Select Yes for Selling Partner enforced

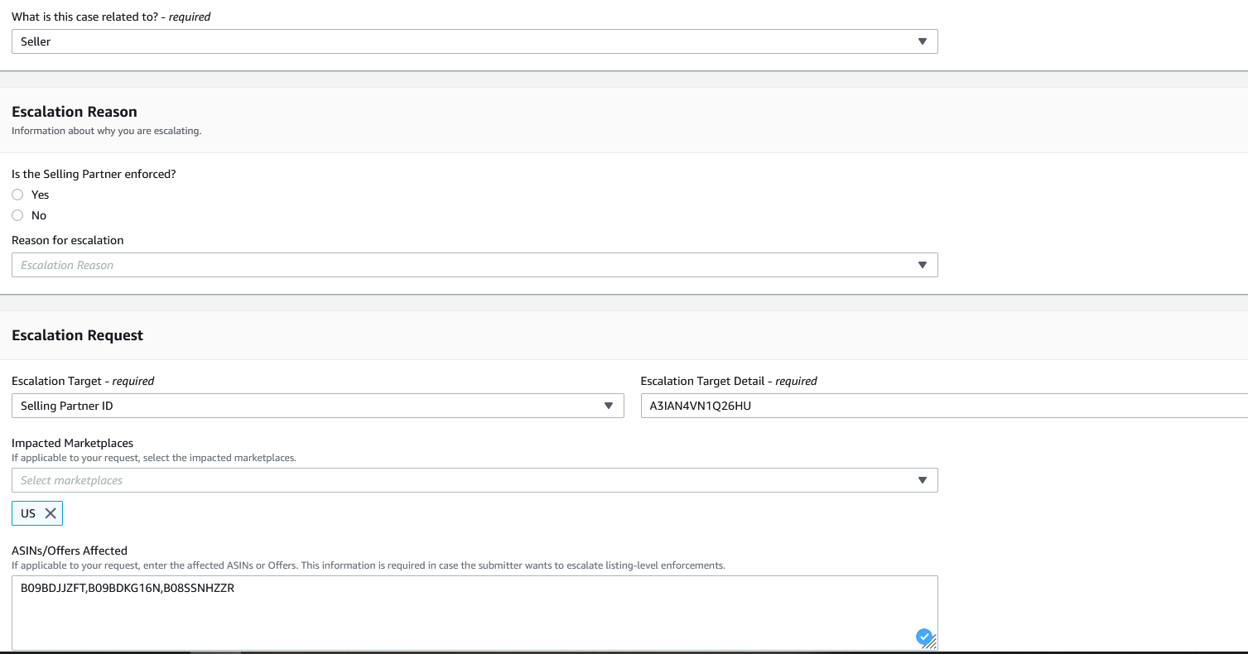pos(17,195)
